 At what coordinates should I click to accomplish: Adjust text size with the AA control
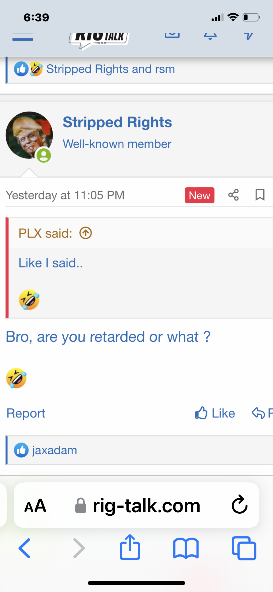point(35,506)
